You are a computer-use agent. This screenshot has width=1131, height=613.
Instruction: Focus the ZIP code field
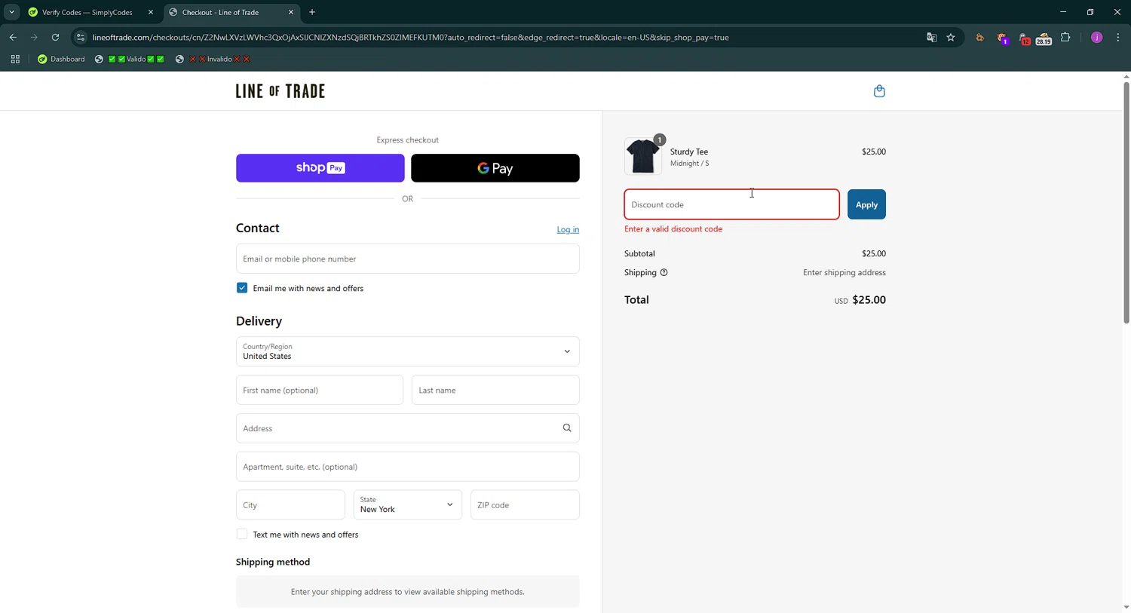[525, 505]
